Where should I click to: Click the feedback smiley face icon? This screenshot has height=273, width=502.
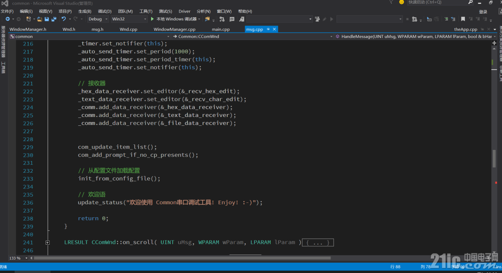coord(402,2)
